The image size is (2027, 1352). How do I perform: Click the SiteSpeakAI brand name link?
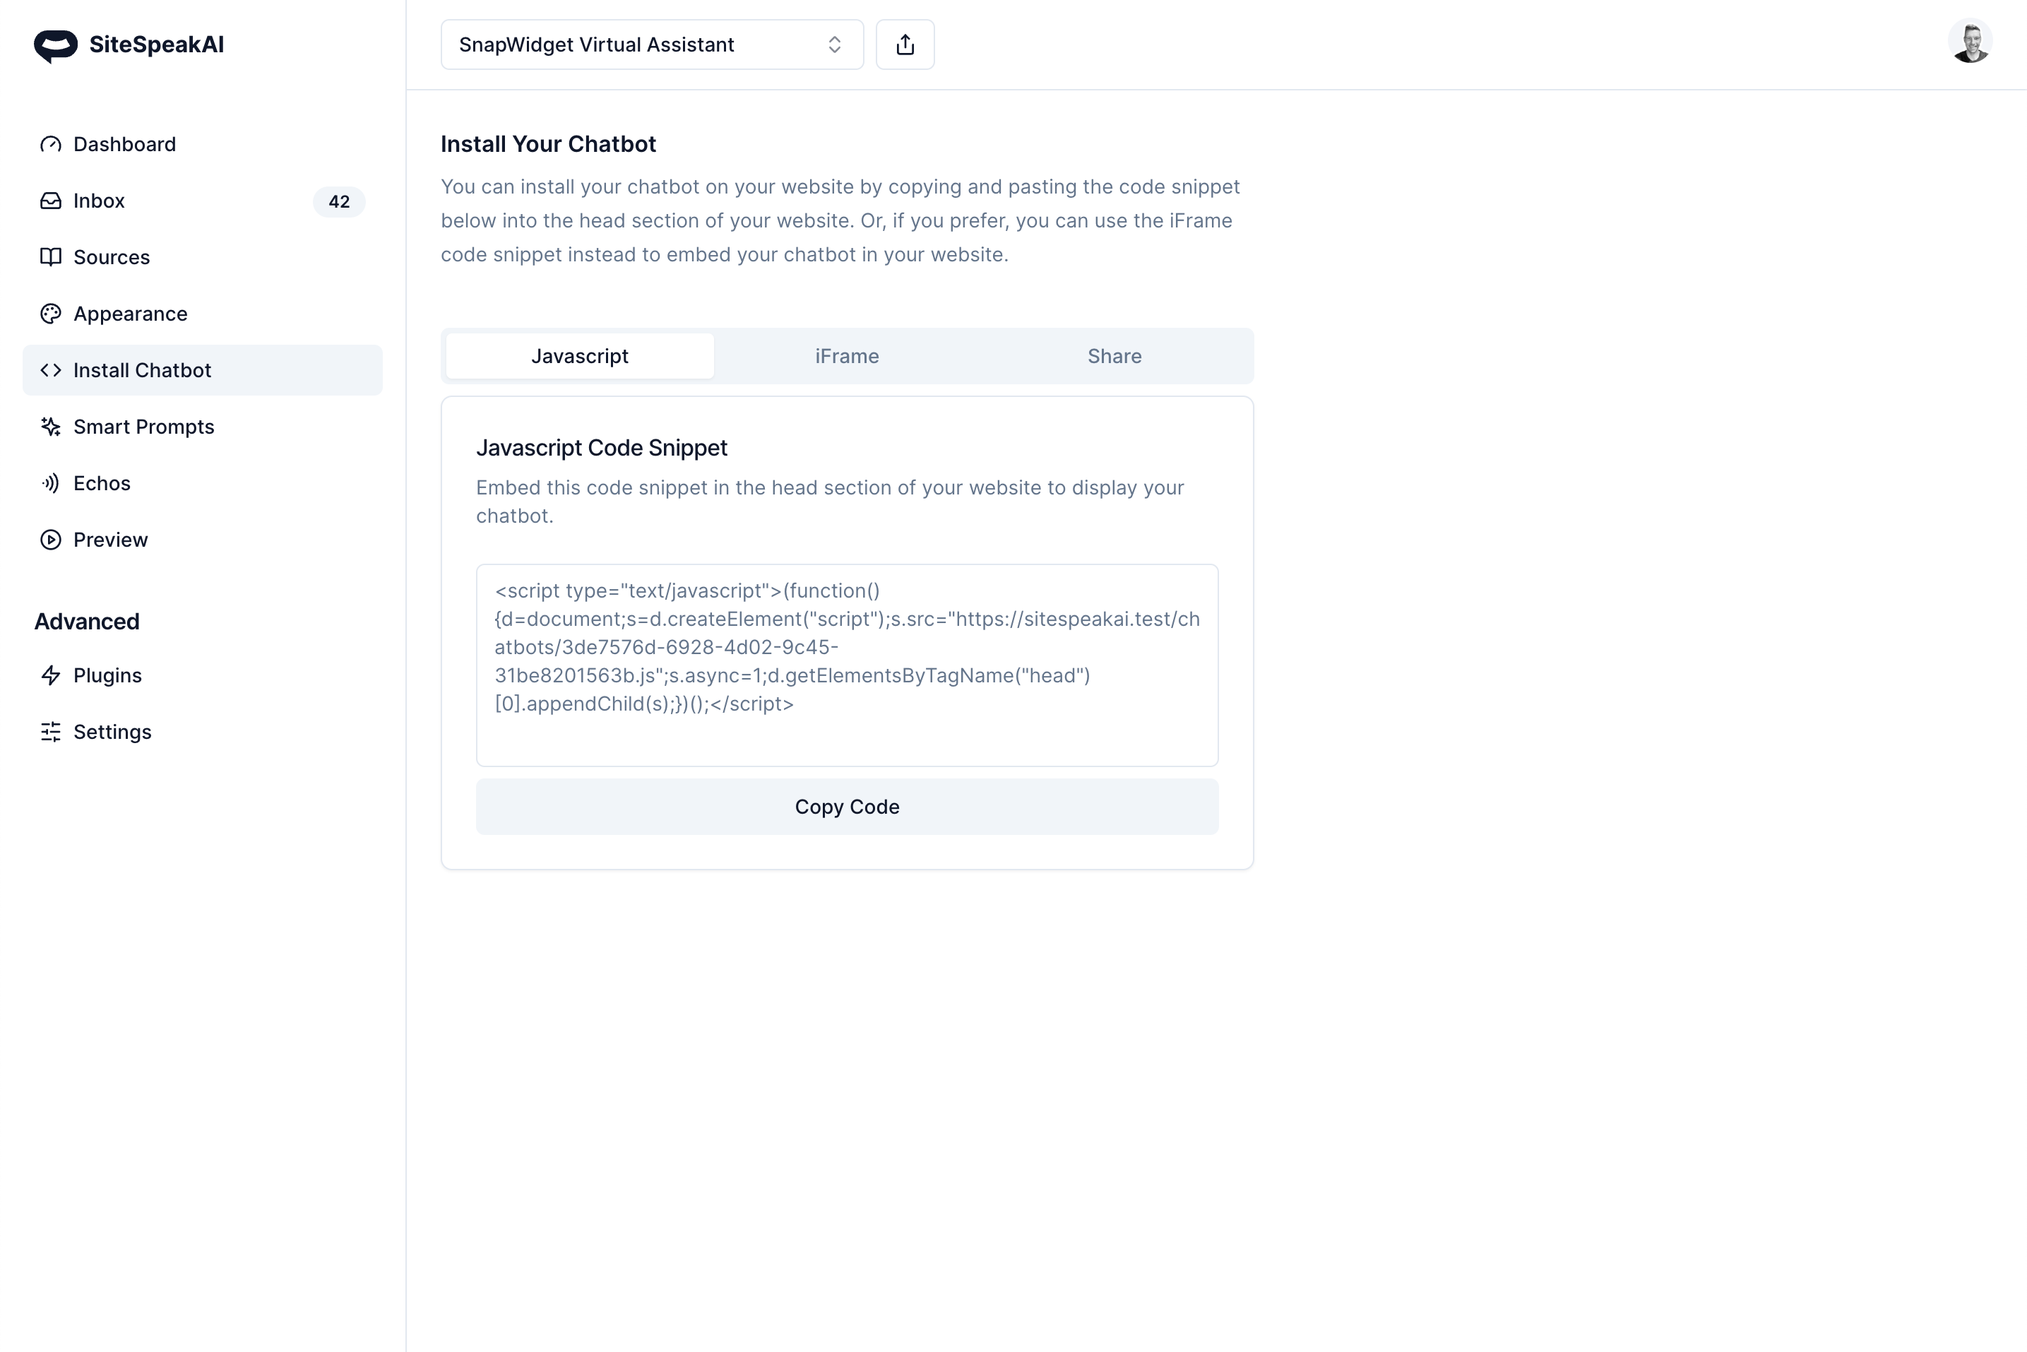pyautogui.click(x=156, y=45)
